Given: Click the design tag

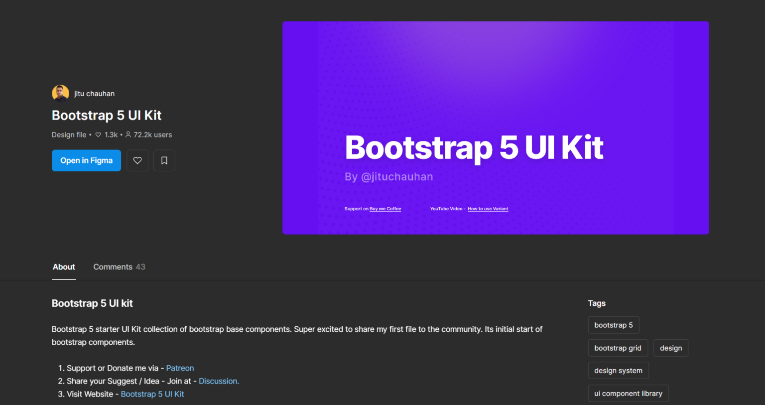Looking at the screenshot, I should pos(671,348).
